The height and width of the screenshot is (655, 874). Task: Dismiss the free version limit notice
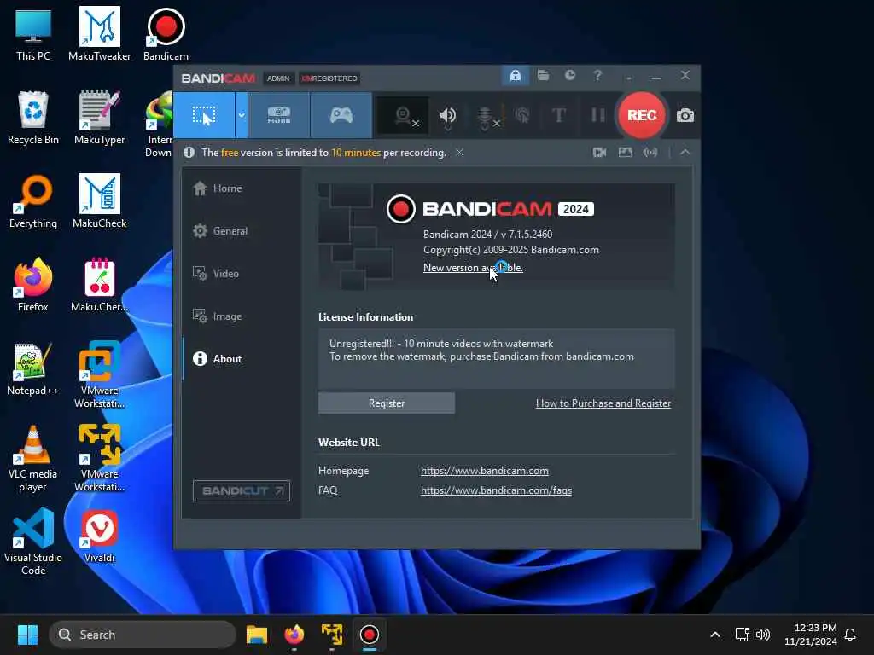point(459,152)
